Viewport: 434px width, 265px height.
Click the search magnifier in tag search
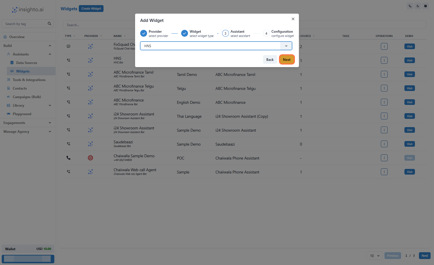point(49,24)
